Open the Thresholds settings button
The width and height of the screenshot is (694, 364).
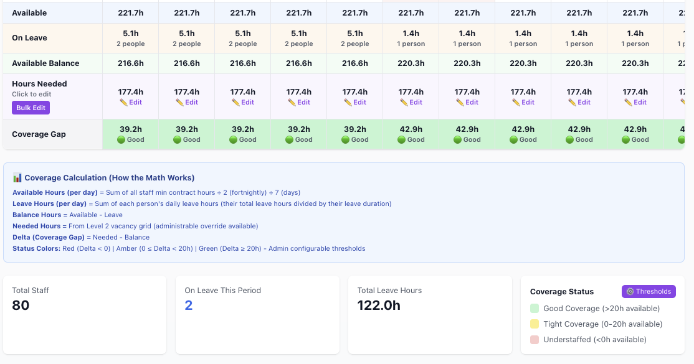(x=648, y=291)
